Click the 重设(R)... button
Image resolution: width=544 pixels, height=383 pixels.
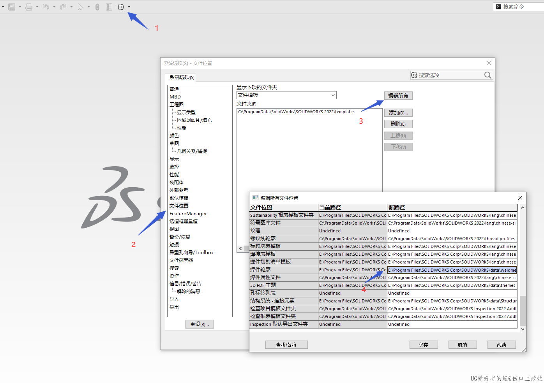click(200, 324)
